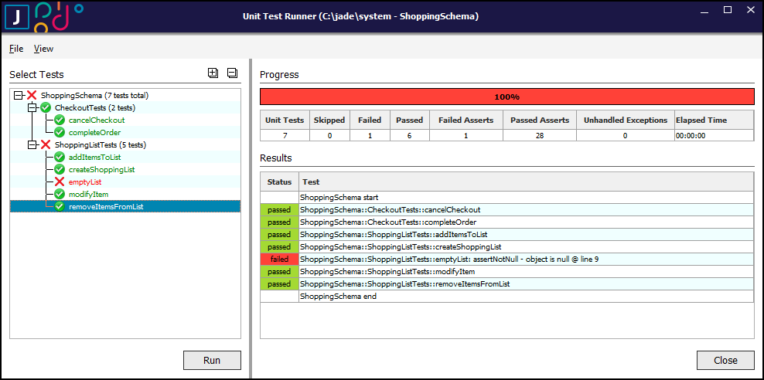The height and width of the screenshot is (380, 764).
Task: Select the failed emptyList test
Action: tap(85, 182)
